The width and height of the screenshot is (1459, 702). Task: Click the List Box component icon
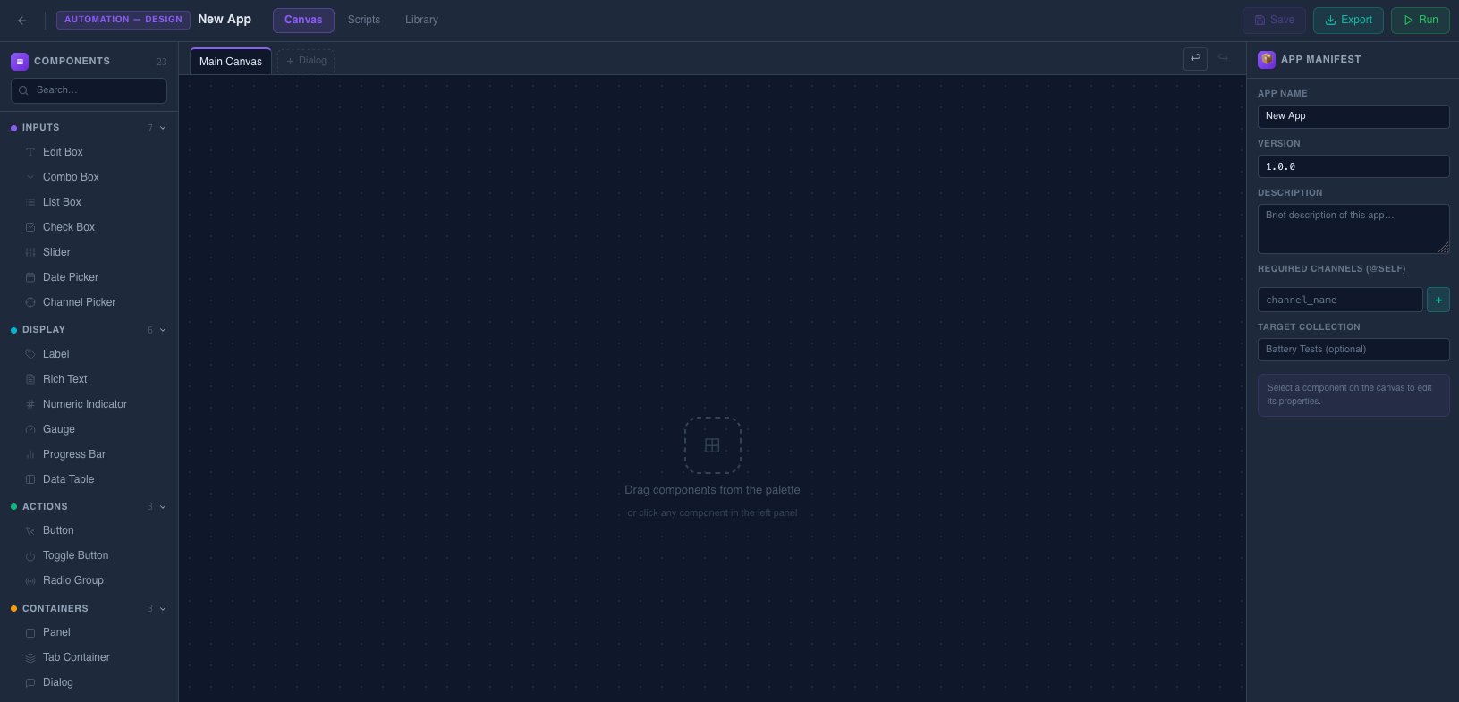pos(30,202)
